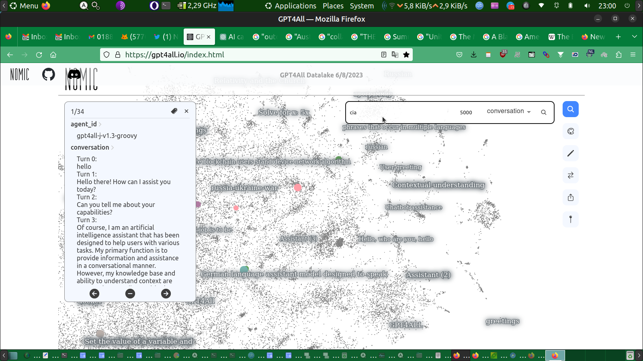Image resolution: width=643 pixels, height=361 pixels.
Task: Open Firefox downloads panel
Action: (474, 55)
